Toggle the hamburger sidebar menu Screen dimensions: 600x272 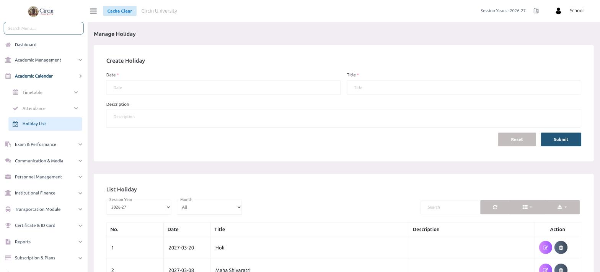point(93,11)
